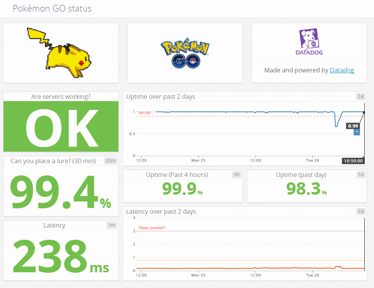
Task: Click the 238 ms latency value
Action: tap(61, 256)
